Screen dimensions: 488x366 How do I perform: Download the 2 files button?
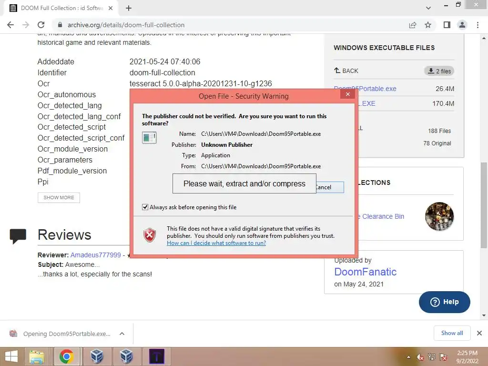(x=439, y=71)
